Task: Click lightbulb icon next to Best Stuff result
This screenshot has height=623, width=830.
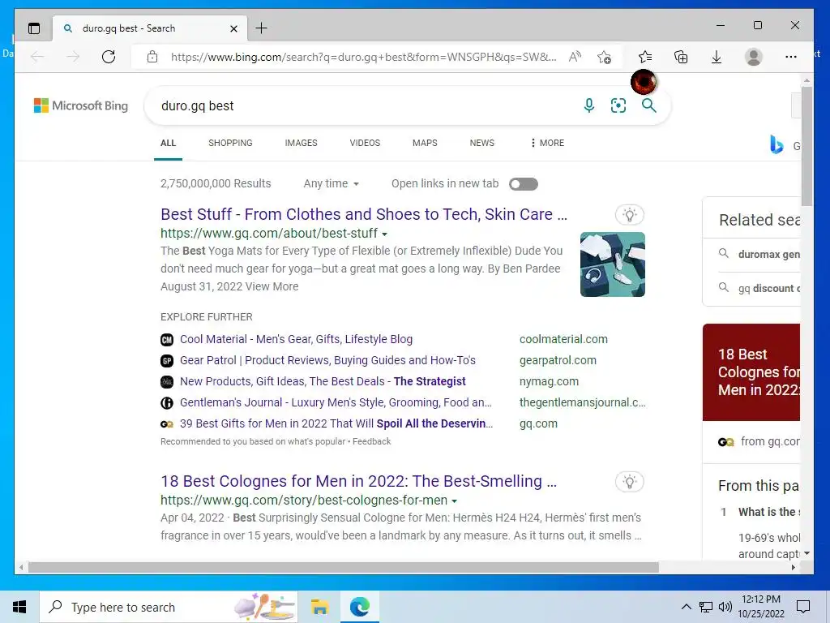Action: 629,214
